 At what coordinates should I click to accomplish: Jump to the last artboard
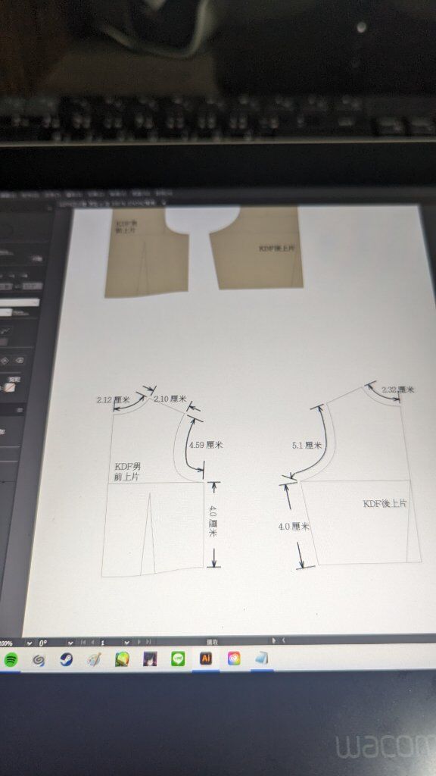(148, 643)
